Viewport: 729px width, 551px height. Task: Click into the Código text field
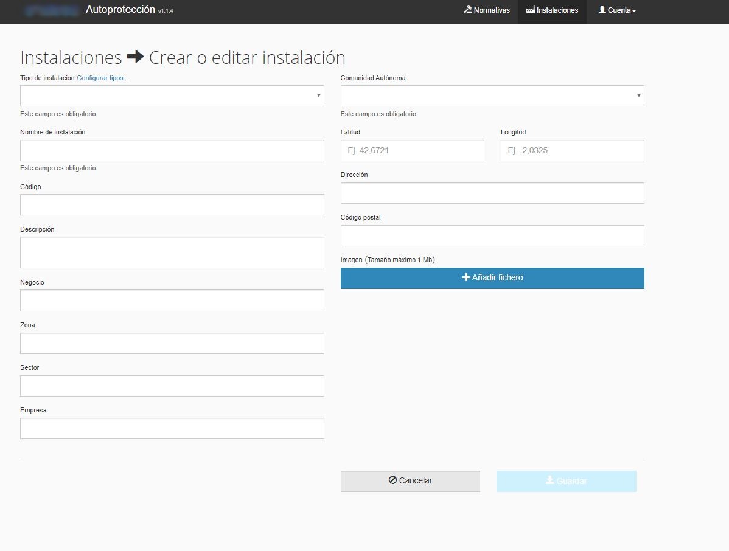pos(172,205)
